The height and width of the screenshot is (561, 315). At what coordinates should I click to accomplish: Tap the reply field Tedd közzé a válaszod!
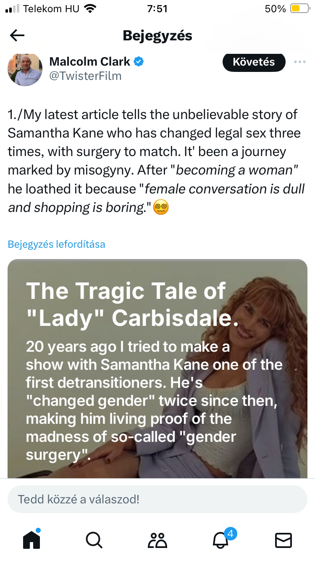click(x=157, y=499)
